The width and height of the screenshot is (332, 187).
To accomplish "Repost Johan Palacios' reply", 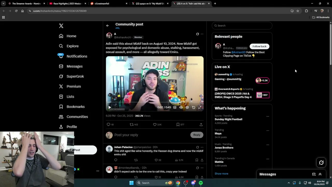I will 136,160.
